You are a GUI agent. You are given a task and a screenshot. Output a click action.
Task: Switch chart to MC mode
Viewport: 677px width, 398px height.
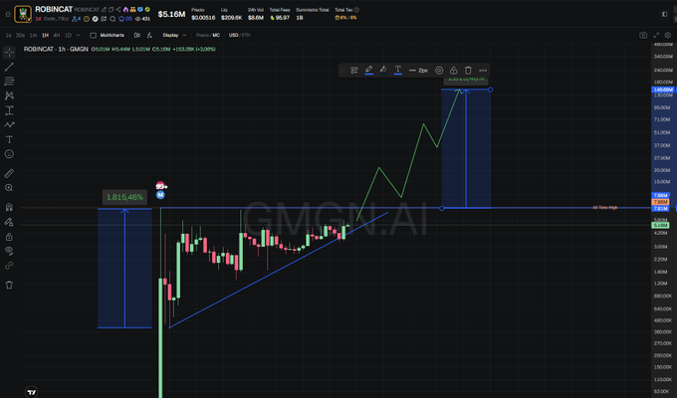(x=216, y=36)
